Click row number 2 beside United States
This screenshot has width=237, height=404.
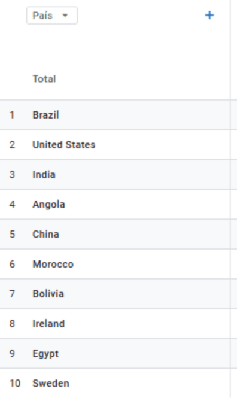click(12, 145)
